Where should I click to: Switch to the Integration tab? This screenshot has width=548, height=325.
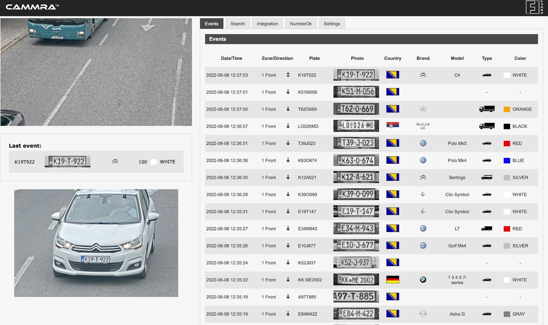pyautogui.click(x=267, y=24)
